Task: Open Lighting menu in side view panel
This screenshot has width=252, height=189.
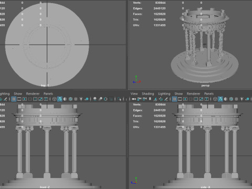Action: point(164,94)
